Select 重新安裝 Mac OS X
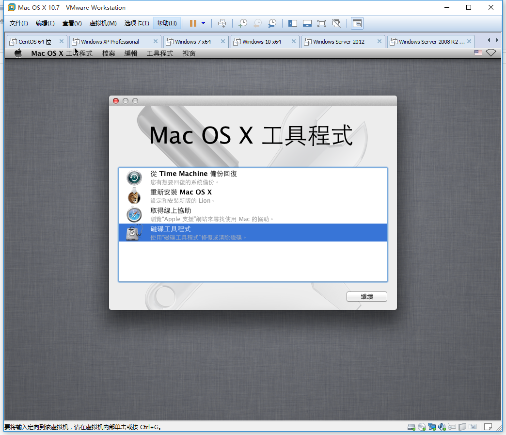 [253, 196]
